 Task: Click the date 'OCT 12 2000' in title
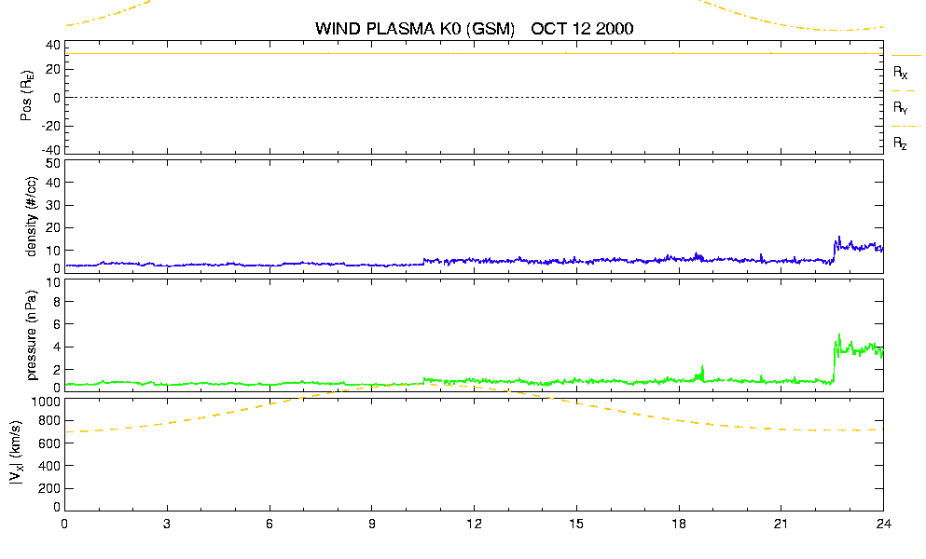[582, 29]
